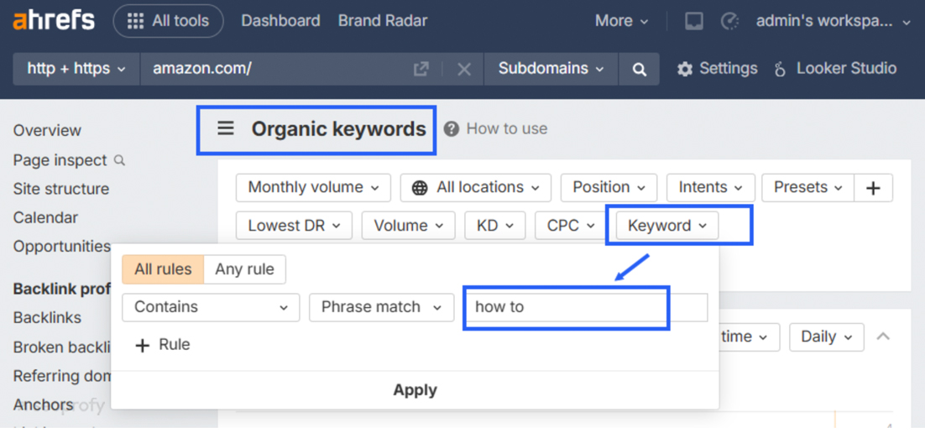Go to Overview in sidebar
Viewport: 925px width, 433px height.
(47, 130)
